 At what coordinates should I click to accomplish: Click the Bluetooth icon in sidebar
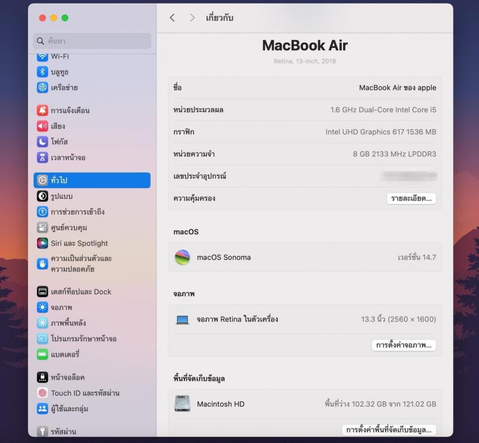[x=42, y=72]
